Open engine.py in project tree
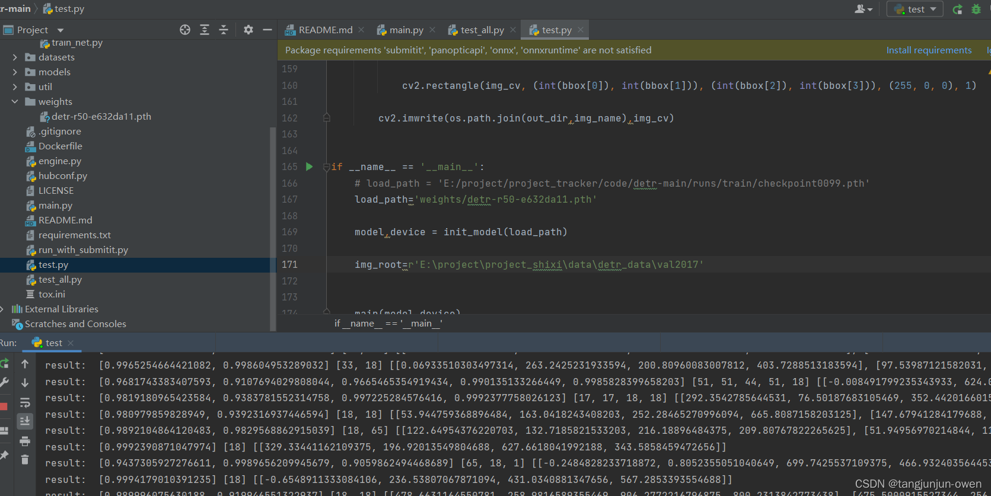 pyautogui.click(x=53, y=161)
